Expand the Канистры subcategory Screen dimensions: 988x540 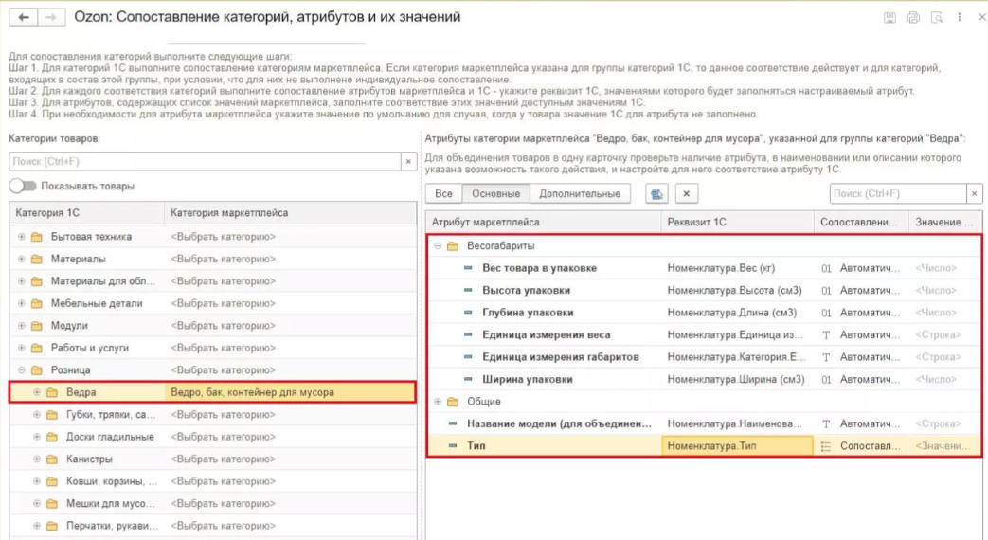37,459
